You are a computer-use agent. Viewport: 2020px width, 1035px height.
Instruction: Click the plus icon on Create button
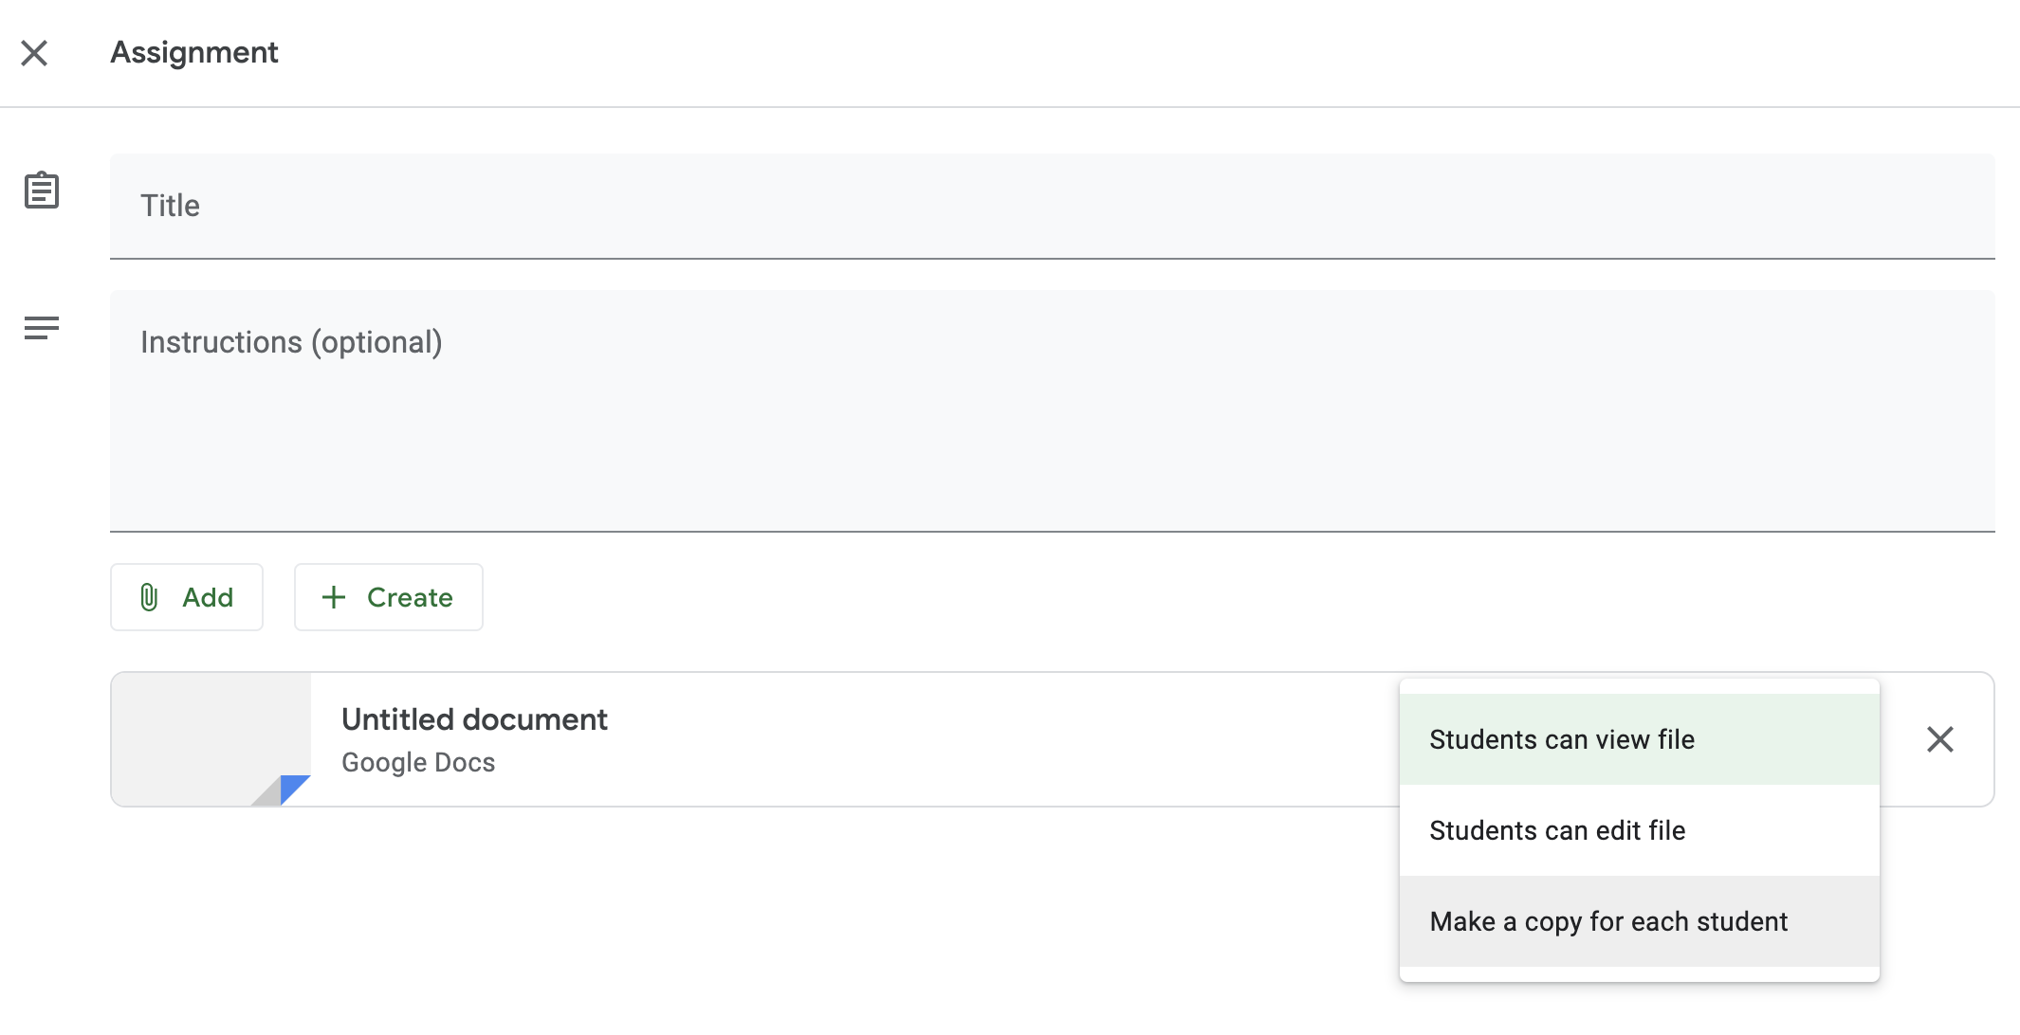(x=333, y=597)
